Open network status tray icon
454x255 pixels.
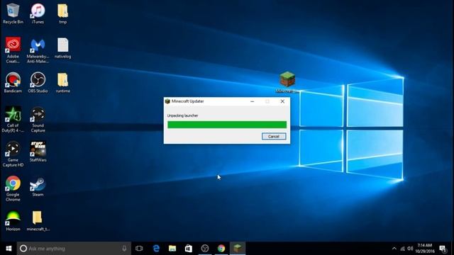(402, 249)
